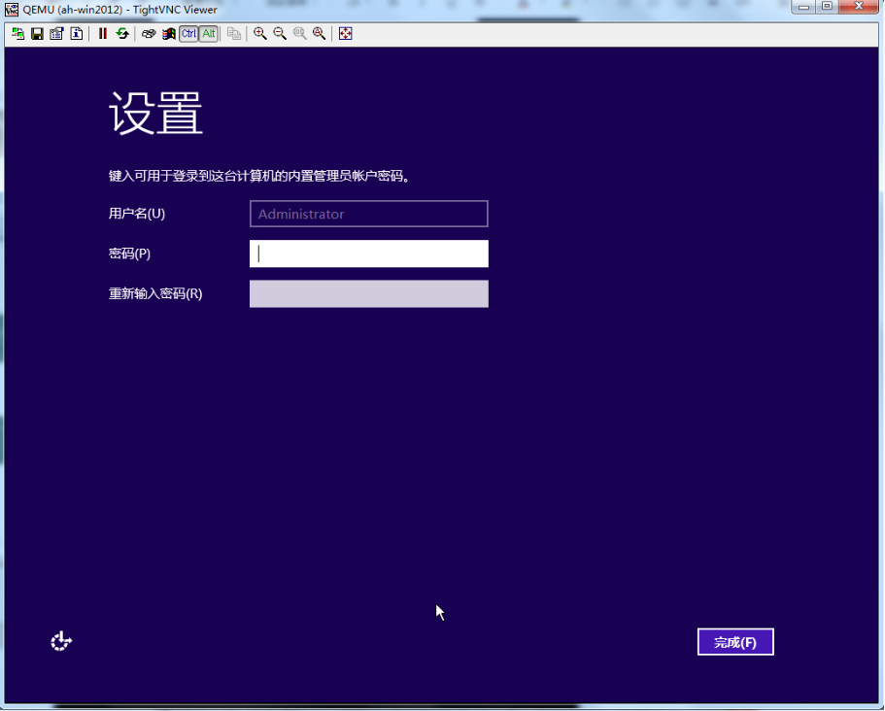The image size is (885, 711).
Task: Switch the viewer to full screen mode
Action: [x=345, y=34]
